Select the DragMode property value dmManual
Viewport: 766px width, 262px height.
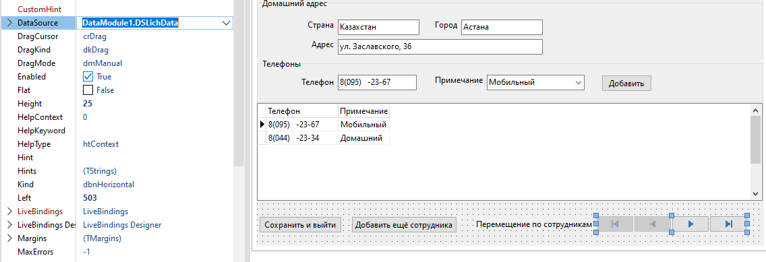point(102,63)
